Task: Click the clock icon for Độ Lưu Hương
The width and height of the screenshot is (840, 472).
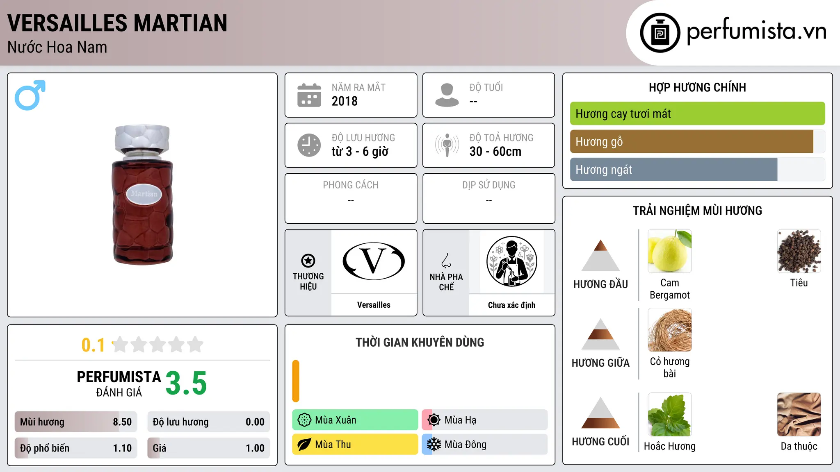Action: click(309, 145)
